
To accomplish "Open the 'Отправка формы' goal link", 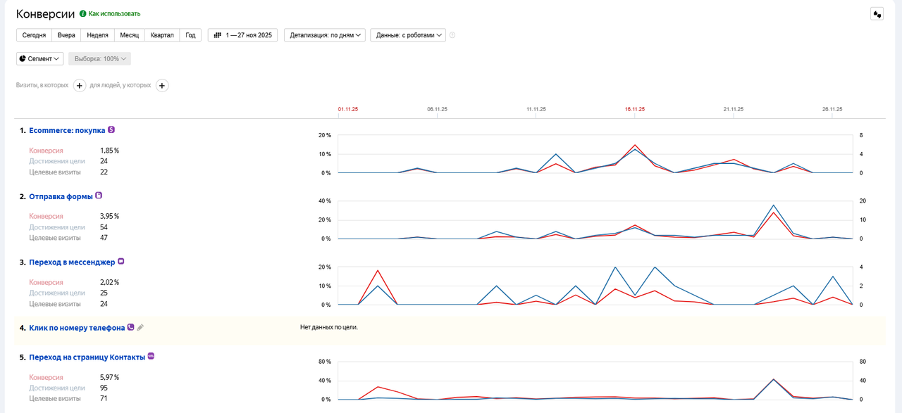I will (61, 196).
